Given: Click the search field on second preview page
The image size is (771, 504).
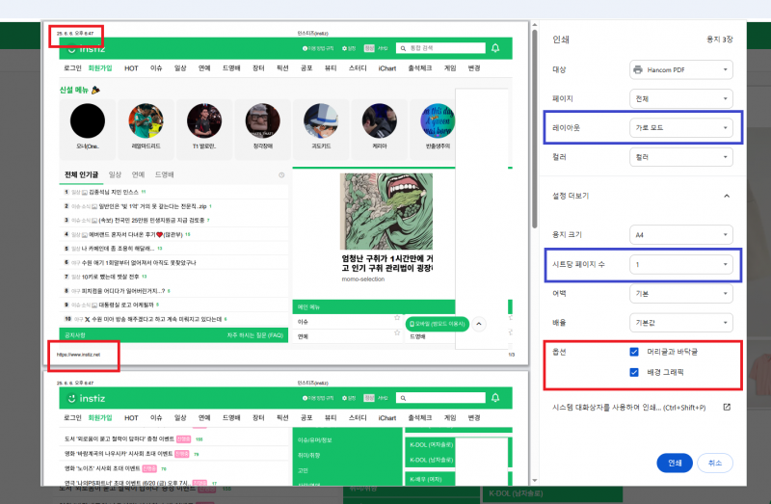Looking at the screenshot, I should click(x=440, y=398).
